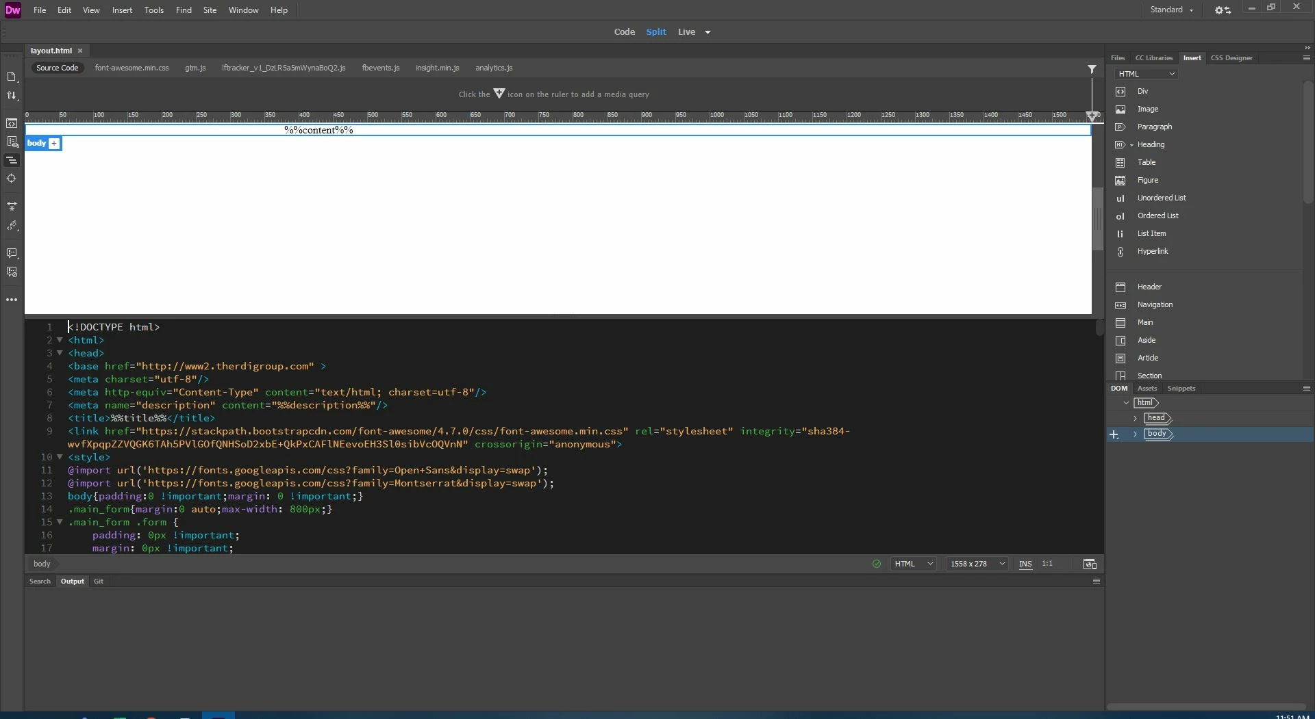Screen dimensions: 1315x719
Task: Open HTML document type dropdown in status bar
Action: click(x=913, y=564)
